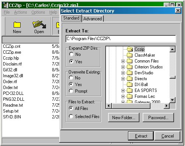Click the folder tree's scroll up arrow

172,49
